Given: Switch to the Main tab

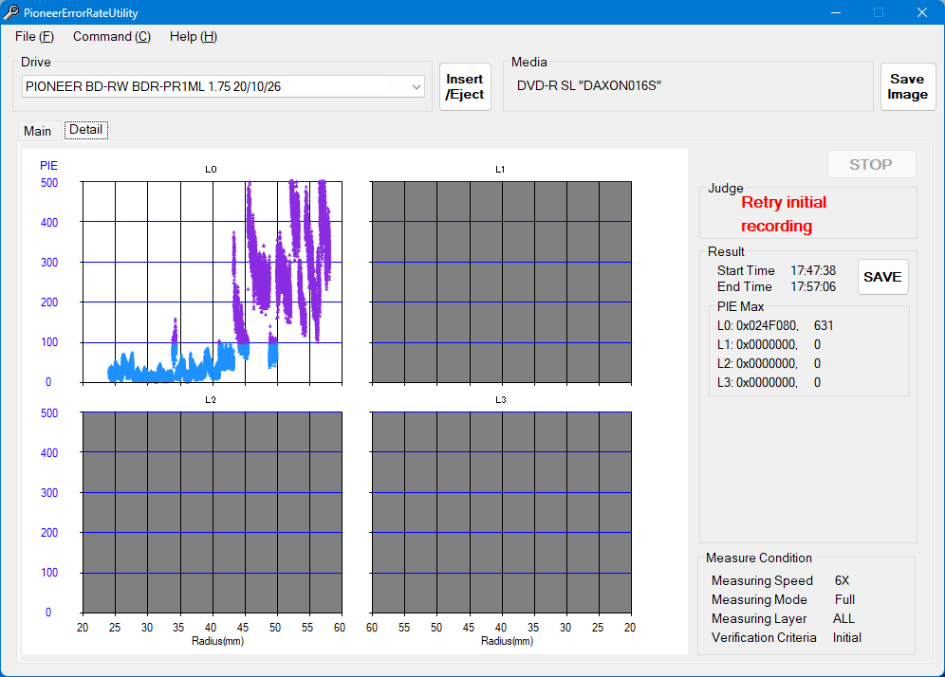Looking at the screenshot, I should coord(37,131).
